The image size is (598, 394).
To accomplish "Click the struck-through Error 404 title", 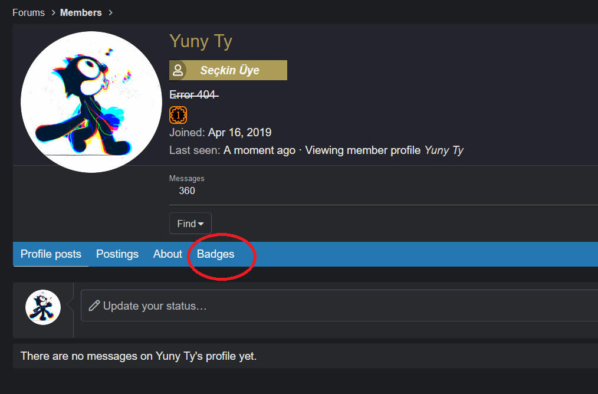I will click(194, 94).
